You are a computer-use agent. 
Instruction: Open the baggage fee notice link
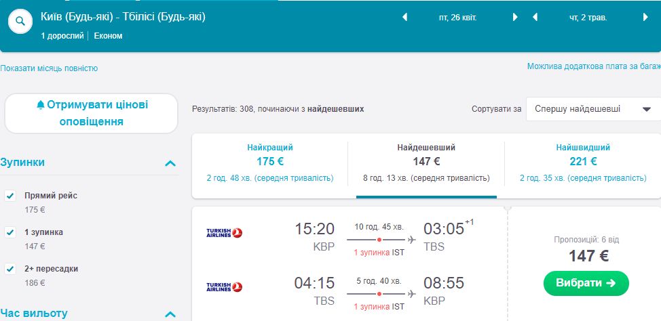(593, 66)
